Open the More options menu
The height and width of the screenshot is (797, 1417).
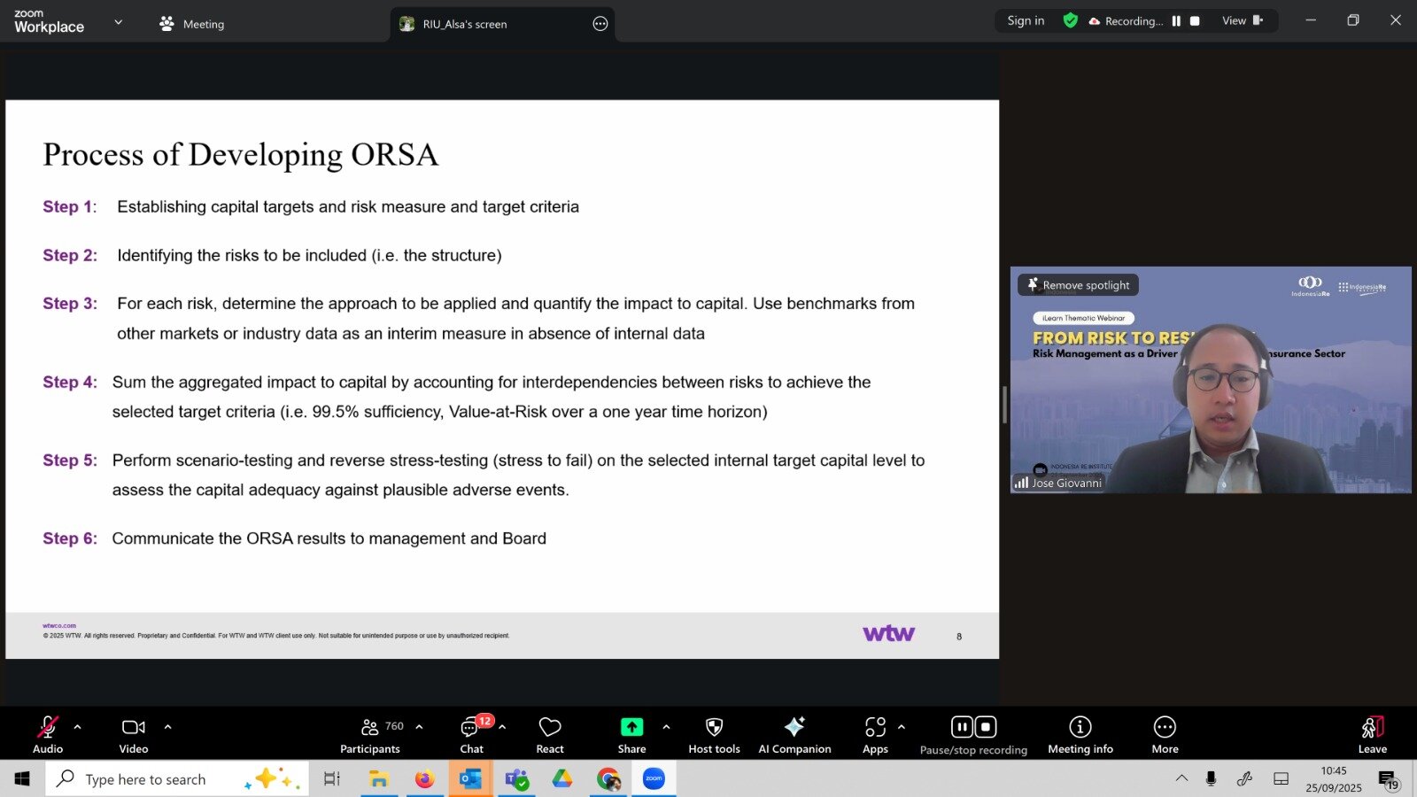1165,735
